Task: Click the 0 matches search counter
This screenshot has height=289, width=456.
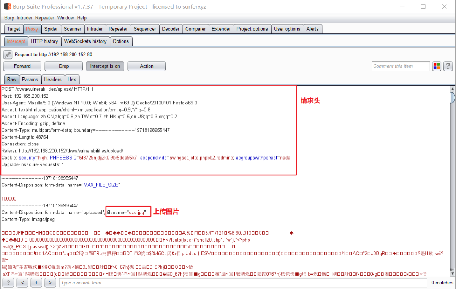Action: point(442,283)
